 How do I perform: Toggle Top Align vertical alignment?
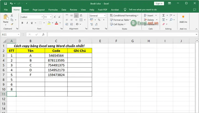pyautogui.click(x=67, y=15)
